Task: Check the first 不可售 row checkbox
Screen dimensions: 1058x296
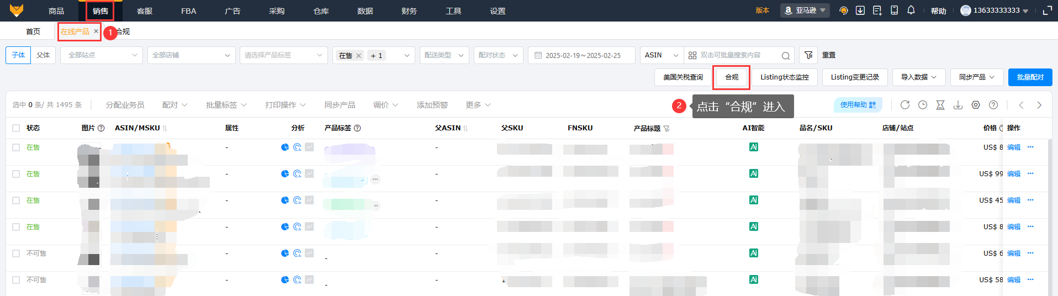Action: pos(16,253)
